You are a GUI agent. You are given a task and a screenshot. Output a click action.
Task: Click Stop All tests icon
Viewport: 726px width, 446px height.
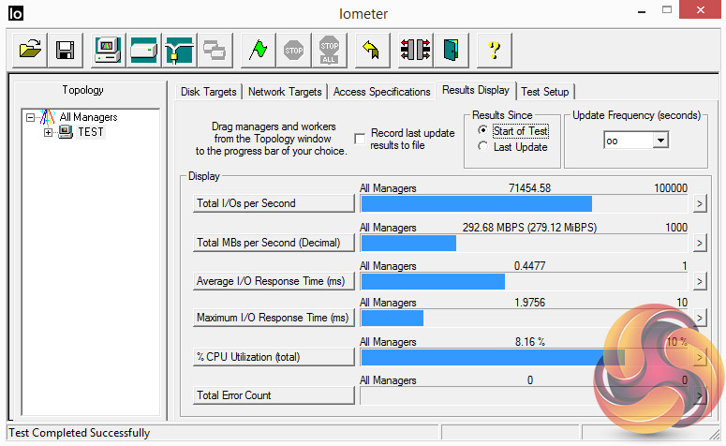[329, 50]
